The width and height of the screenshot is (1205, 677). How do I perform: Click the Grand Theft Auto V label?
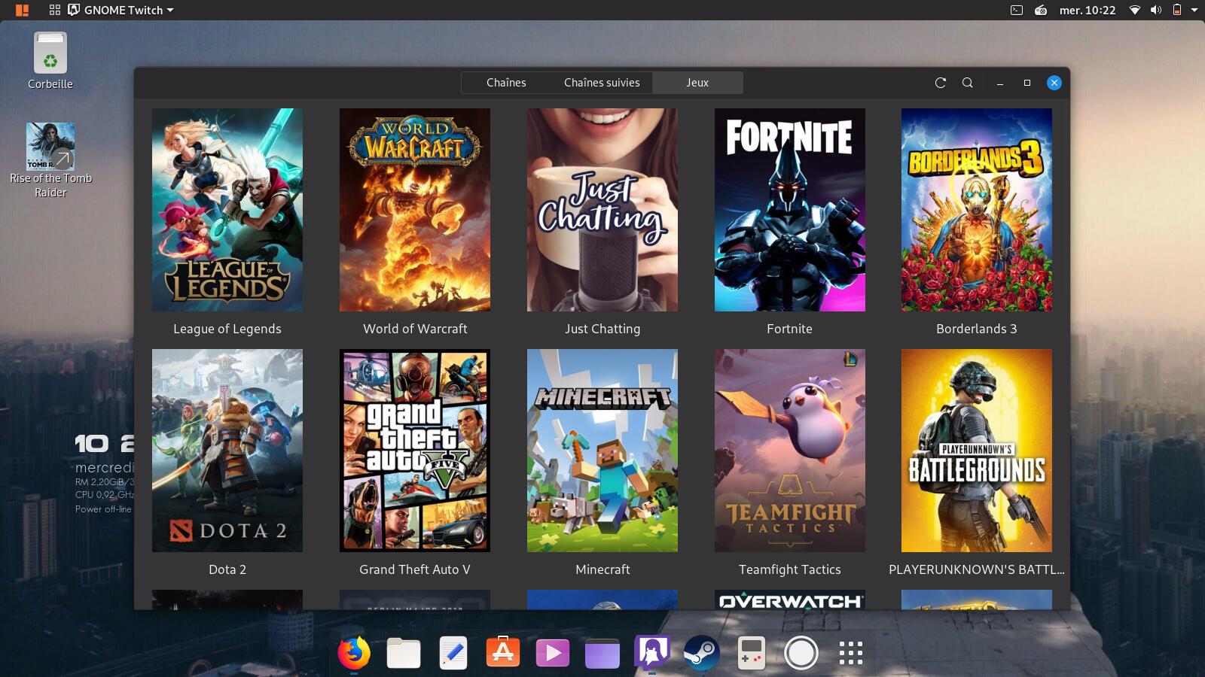point(415,569)
